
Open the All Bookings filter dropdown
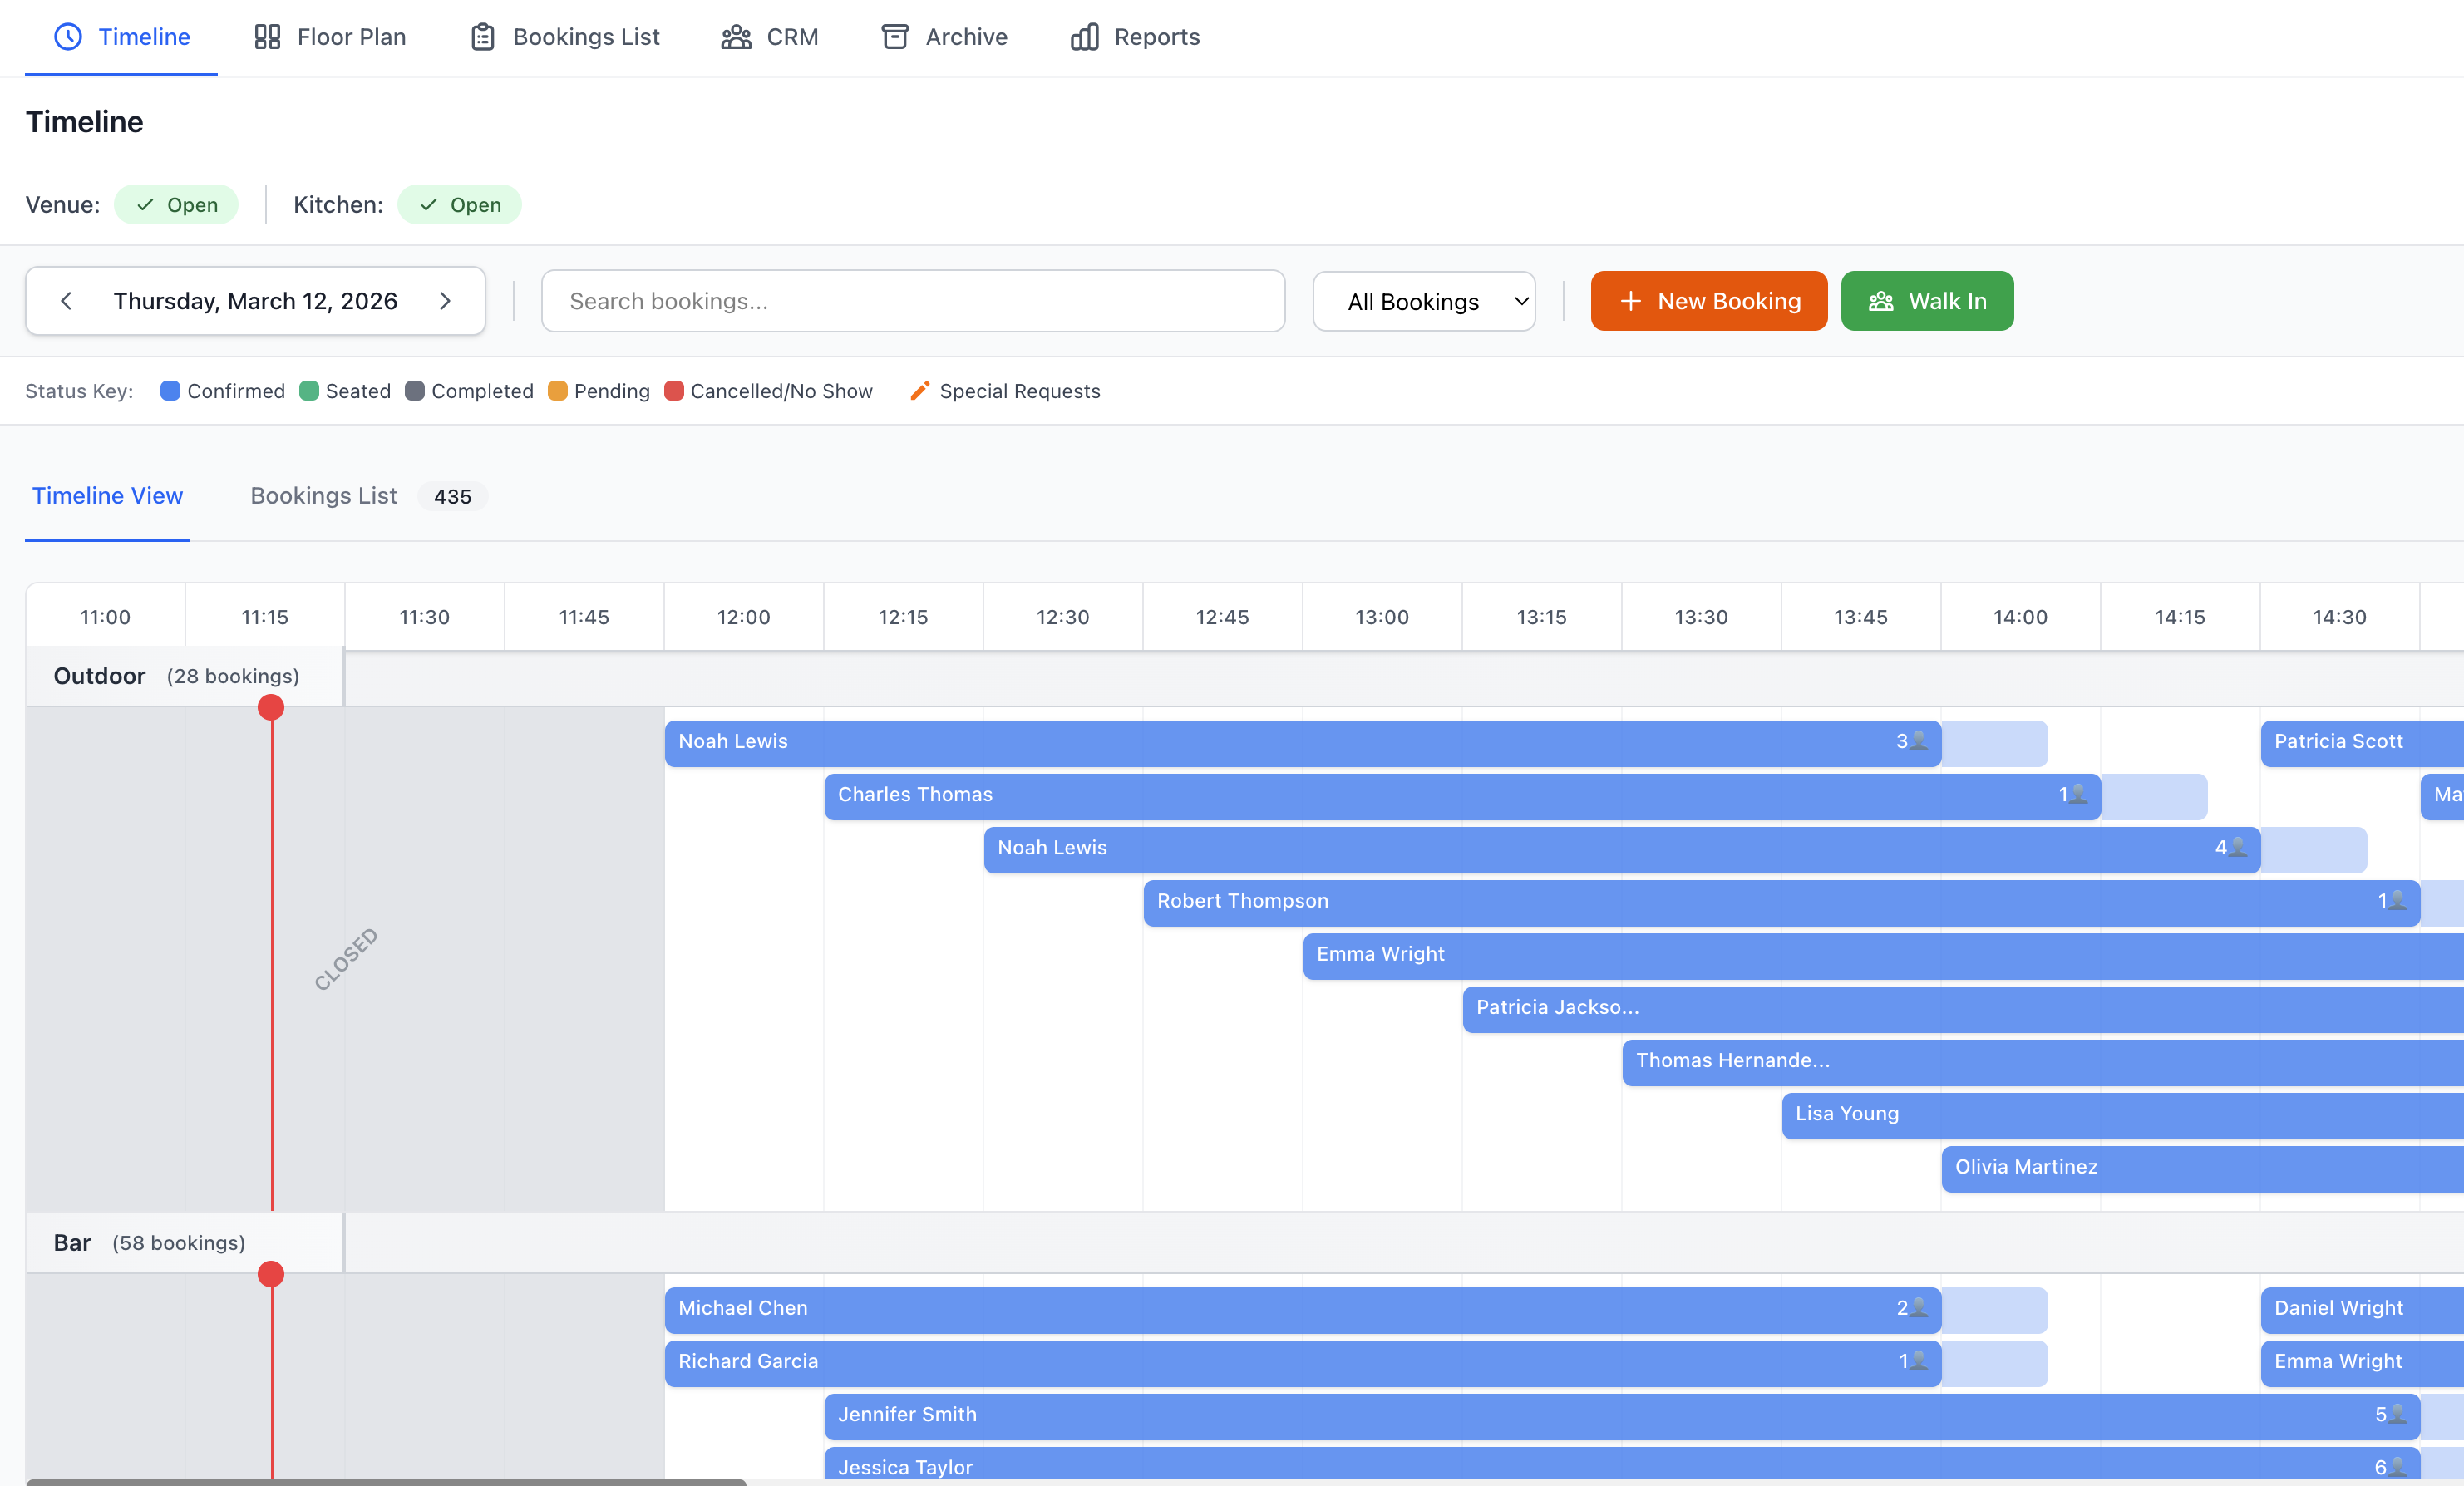click(1423, 300)
